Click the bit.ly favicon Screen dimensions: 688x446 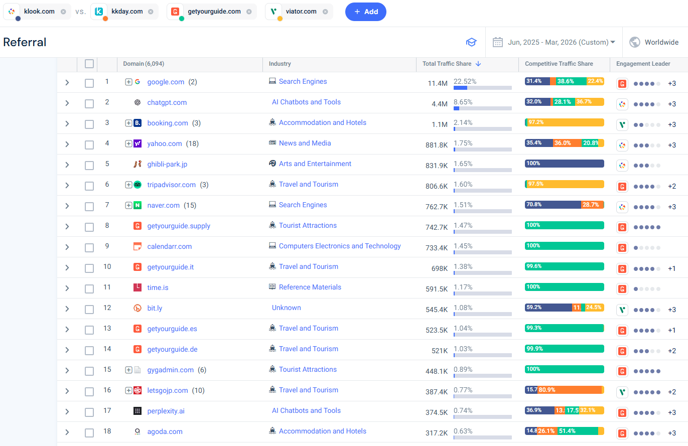click(x=137, y=308)
